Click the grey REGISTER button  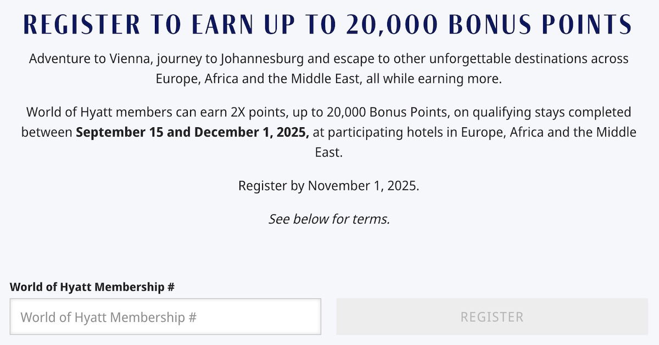coord(492,316)
